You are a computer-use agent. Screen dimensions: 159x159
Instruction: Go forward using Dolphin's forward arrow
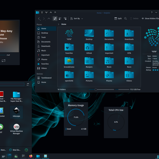[44, 19]
